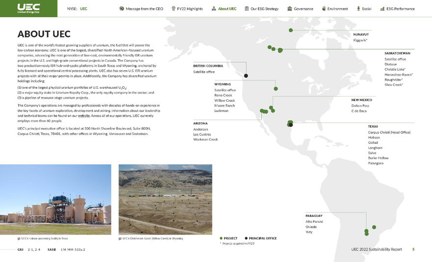
Task: Click the Corpus Christi head office black dot
Action: [291, 125]
